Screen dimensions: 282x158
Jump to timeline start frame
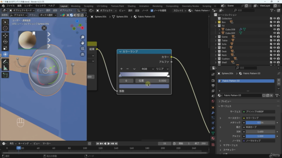[98, 144]
